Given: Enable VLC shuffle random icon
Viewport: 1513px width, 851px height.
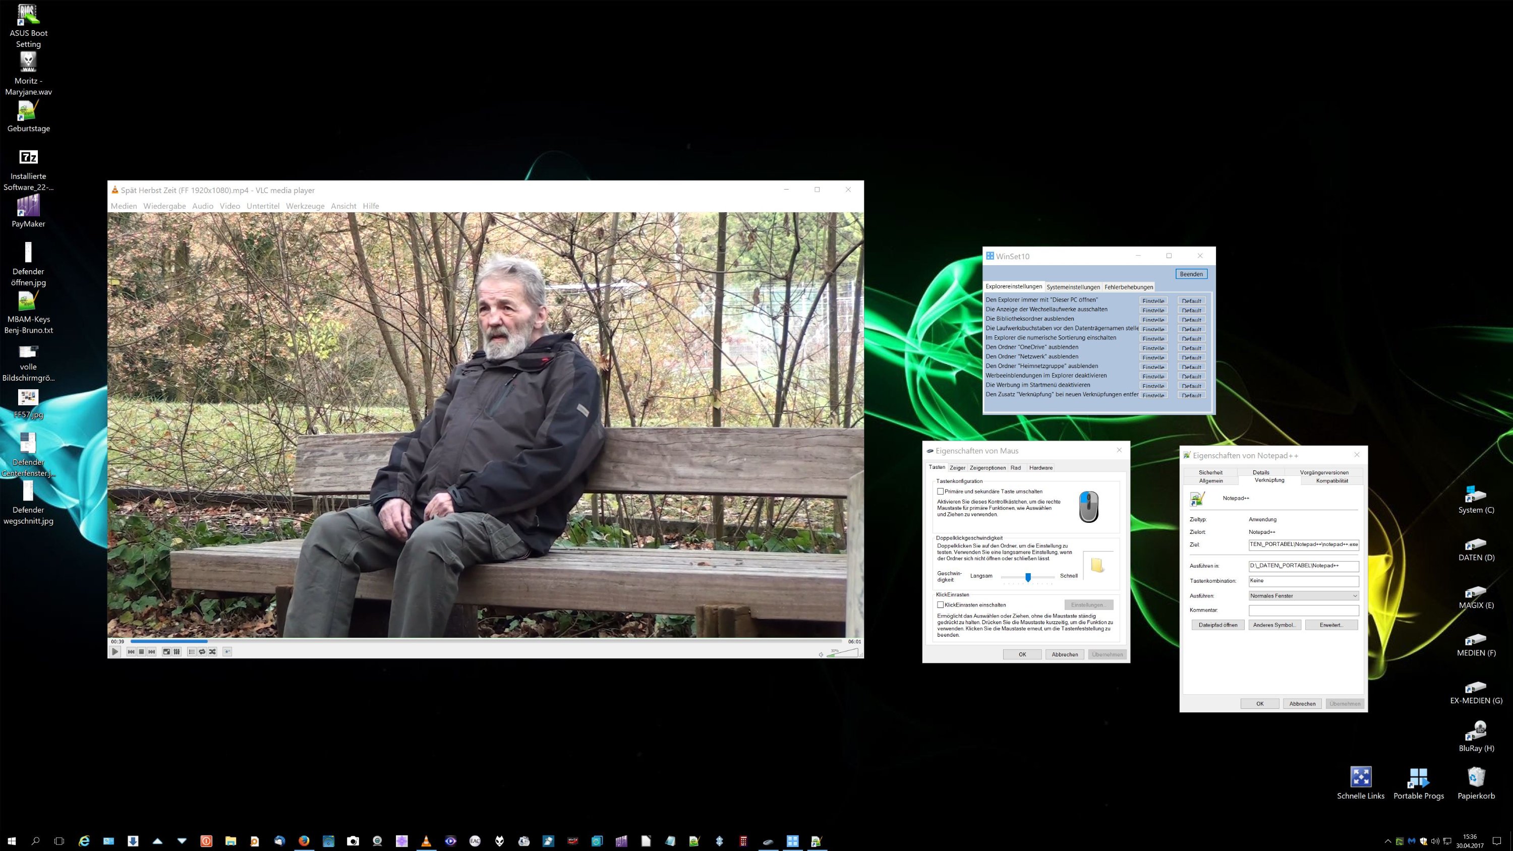Looking at the screenshot, I should [x=213, y=651].
